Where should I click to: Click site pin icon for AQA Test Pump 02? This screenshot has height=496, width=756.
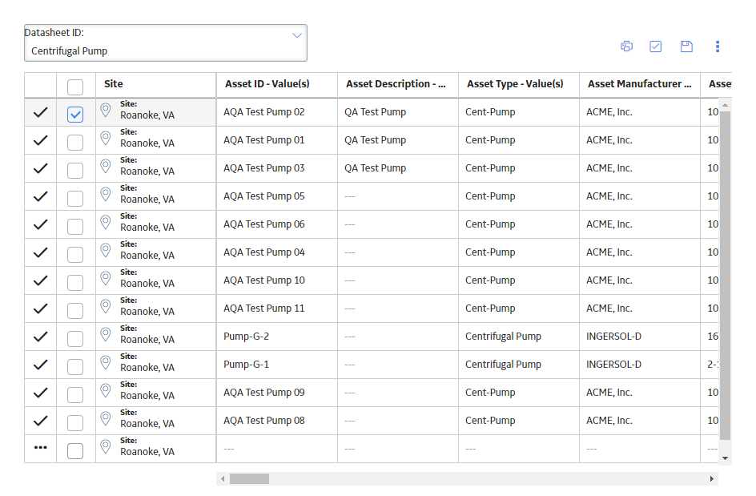coord(106,111)
